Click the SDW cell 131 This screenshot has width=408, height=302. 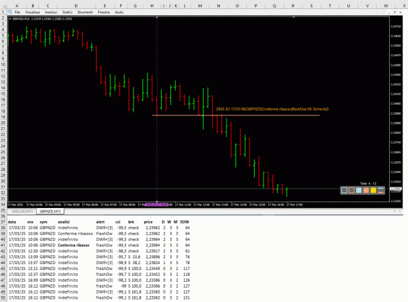(187, 298)
